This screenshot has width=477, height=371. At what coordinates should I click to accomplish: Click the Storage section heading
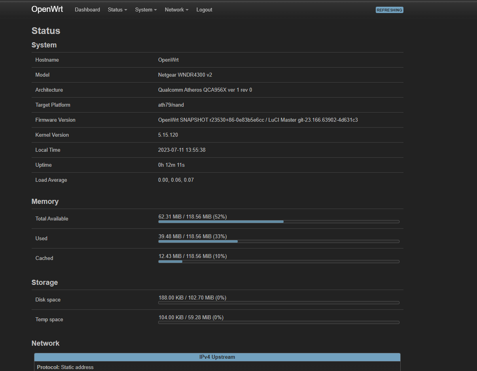(x=44, y=282)
